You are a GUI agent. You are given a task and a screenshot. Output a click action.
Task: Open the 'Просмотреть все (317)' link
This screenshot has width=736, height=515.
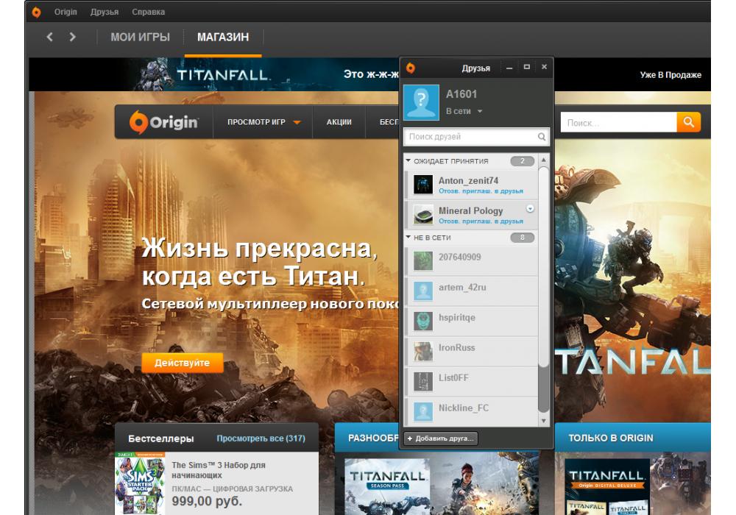pyautogui.click(x=261, y=438)
